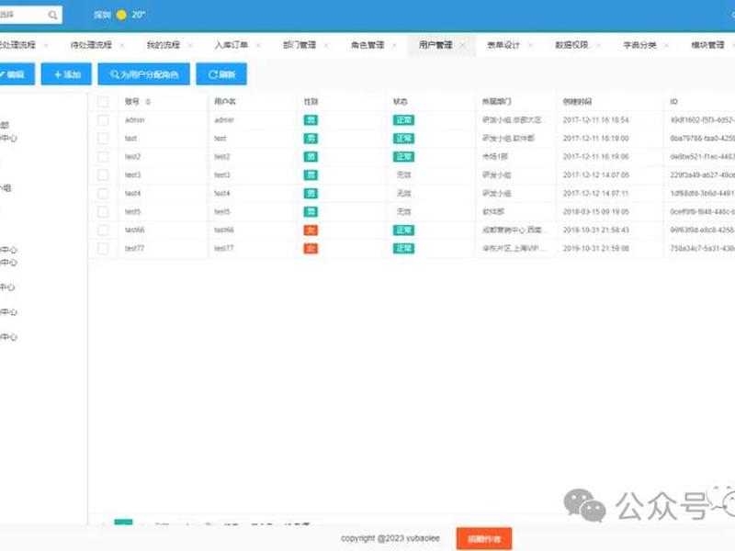Check the admin row checkbox
Screen dimensions: 735x551
click(103, 120)
